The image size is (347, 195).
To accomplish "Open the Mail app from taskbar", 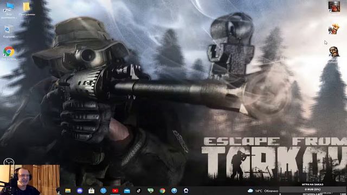I will tap(127, 191).
